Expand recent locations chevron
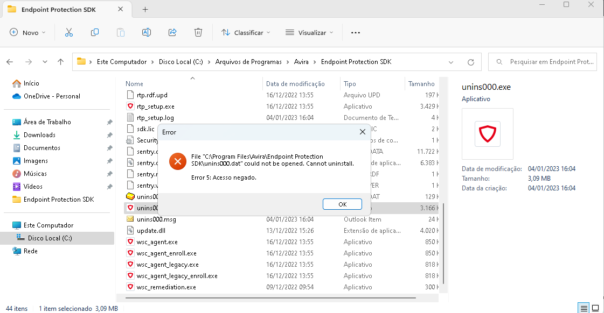 point(45,62)
